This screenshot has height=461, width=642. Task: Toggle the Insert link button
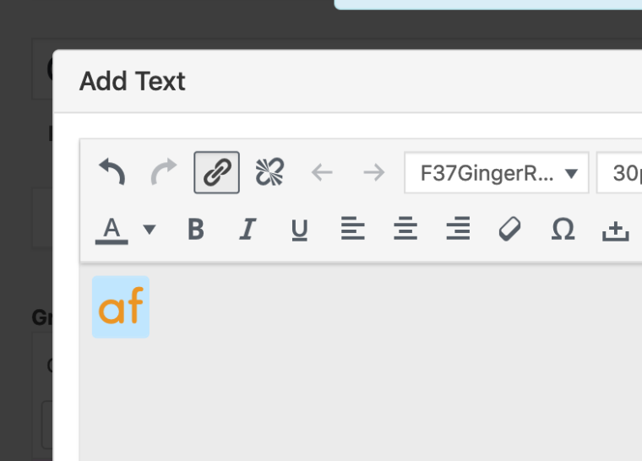coord(216,172)
